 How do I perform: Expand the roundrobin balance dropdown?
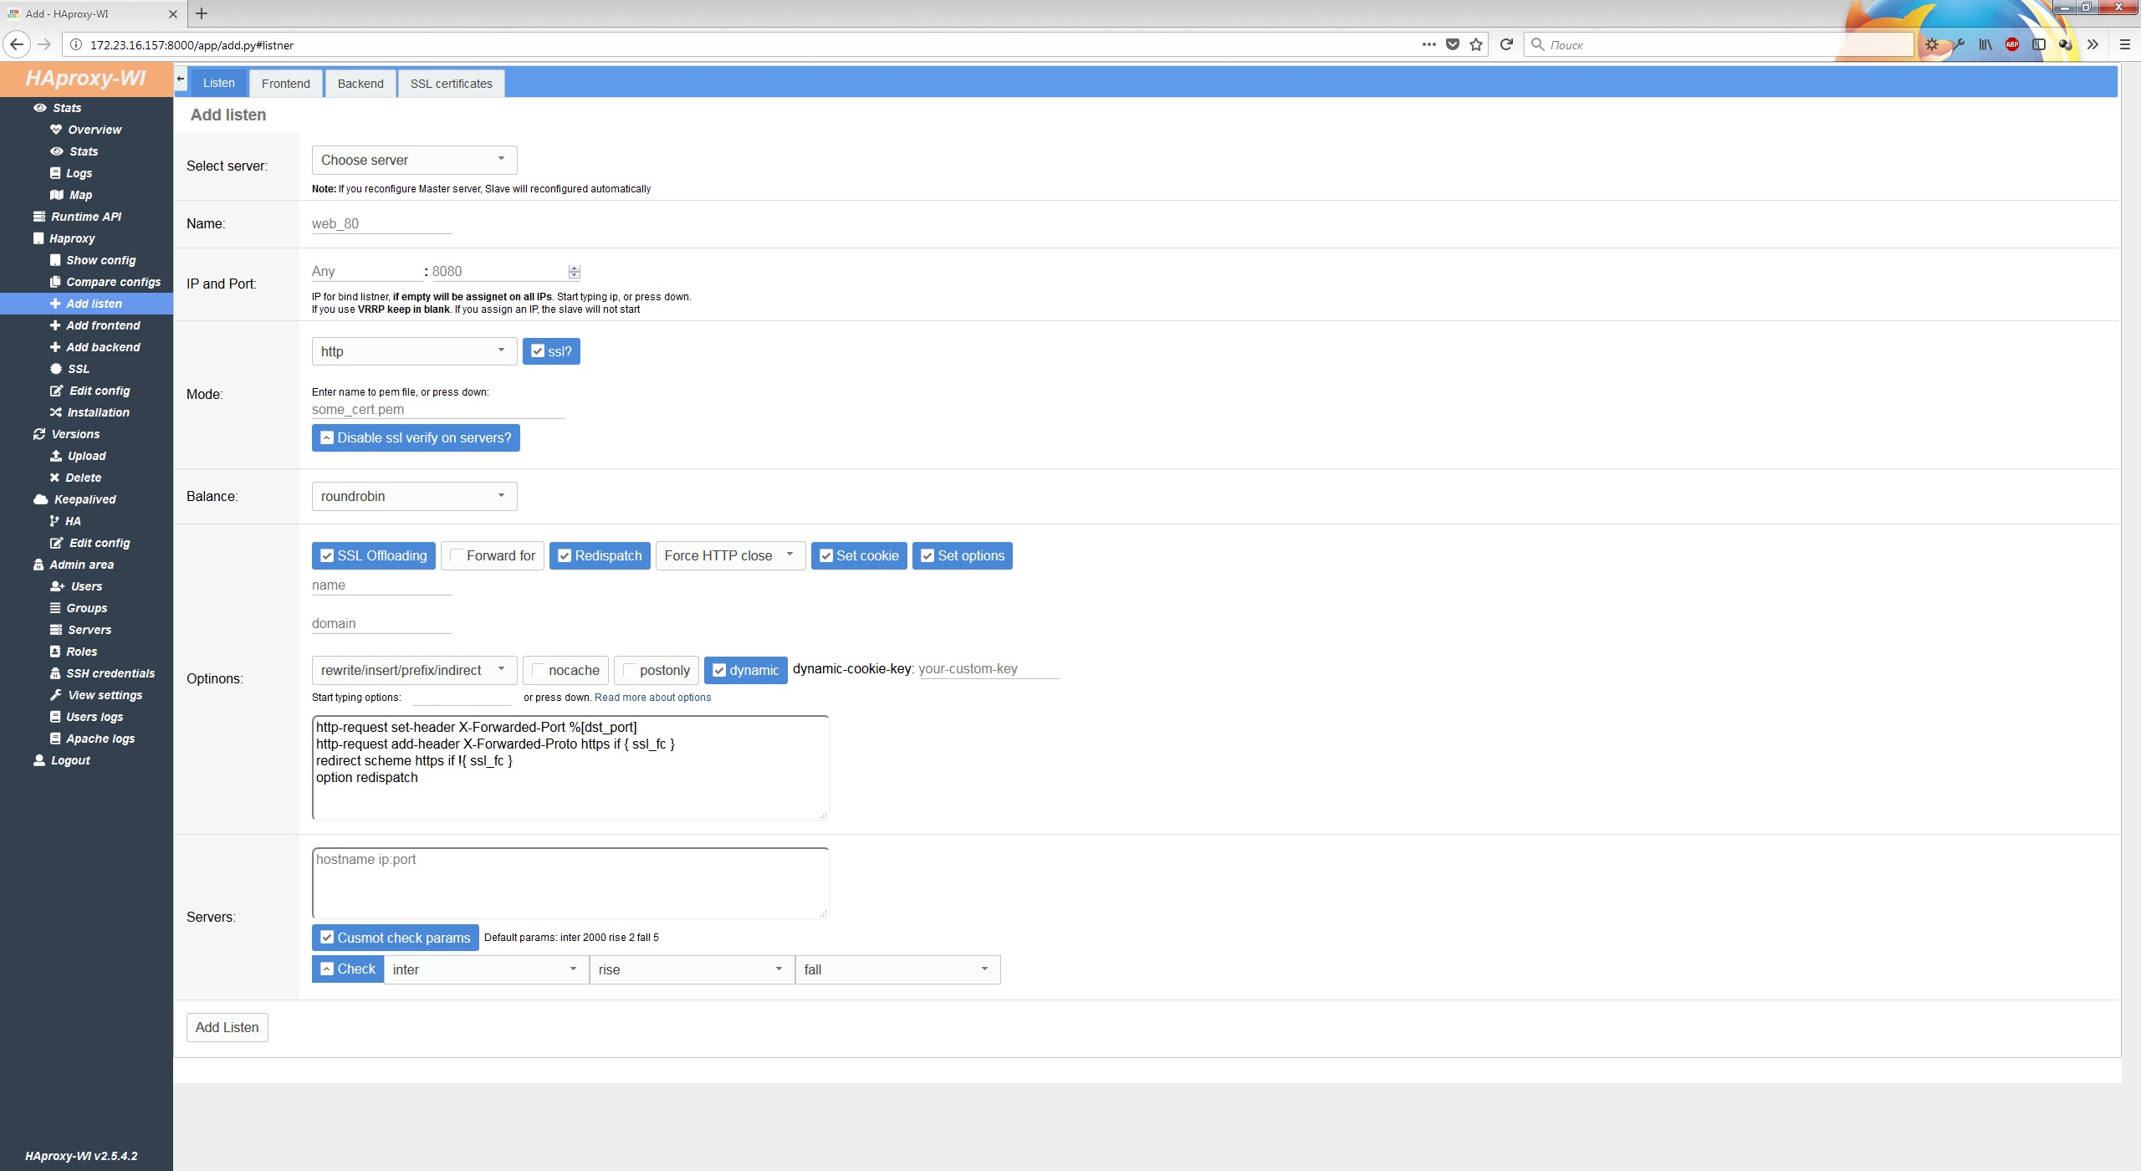[414, 496]
